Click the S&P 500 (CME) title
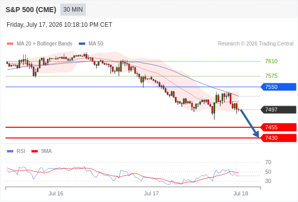298x202 pixels. [x=31, y=10]
